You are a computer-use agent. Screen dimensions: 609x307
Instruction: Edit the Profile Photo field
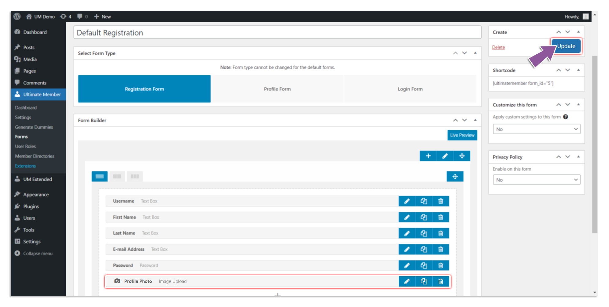point(407,281)
